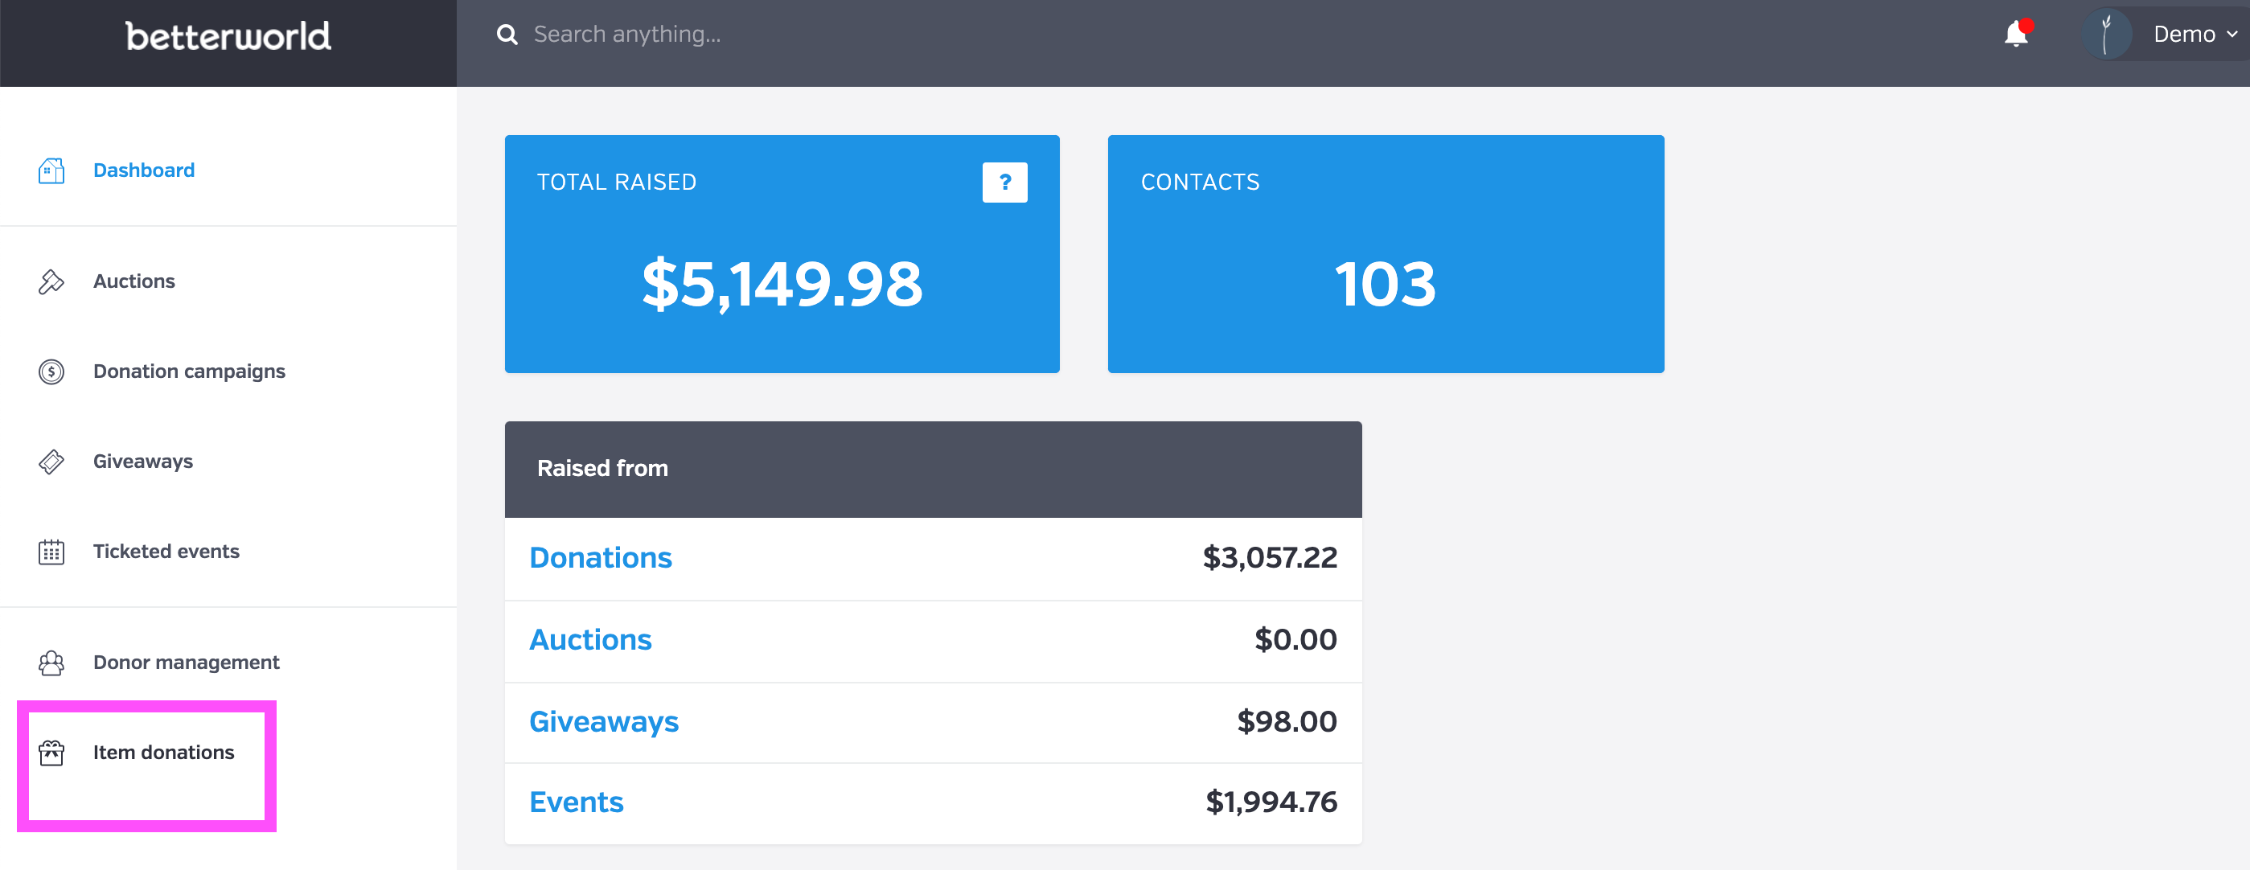Click the Total Raised help question button
Image resolution: width=2250 pixels, height=870 pixels.
1004,182
